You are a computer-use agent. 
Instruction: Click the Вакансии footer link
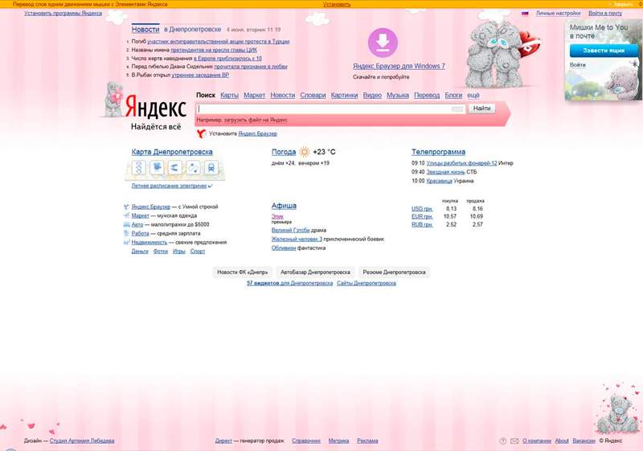point(584,441)
